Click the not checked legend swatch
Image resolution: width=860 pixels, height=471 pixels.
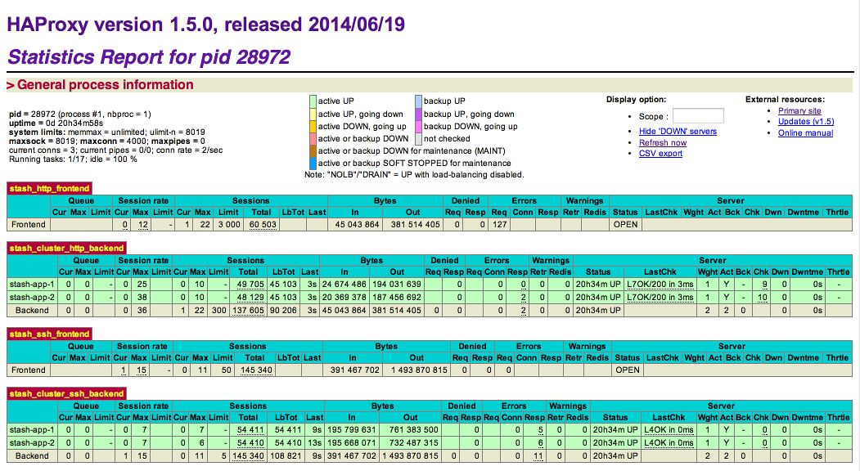coord(418,139)
